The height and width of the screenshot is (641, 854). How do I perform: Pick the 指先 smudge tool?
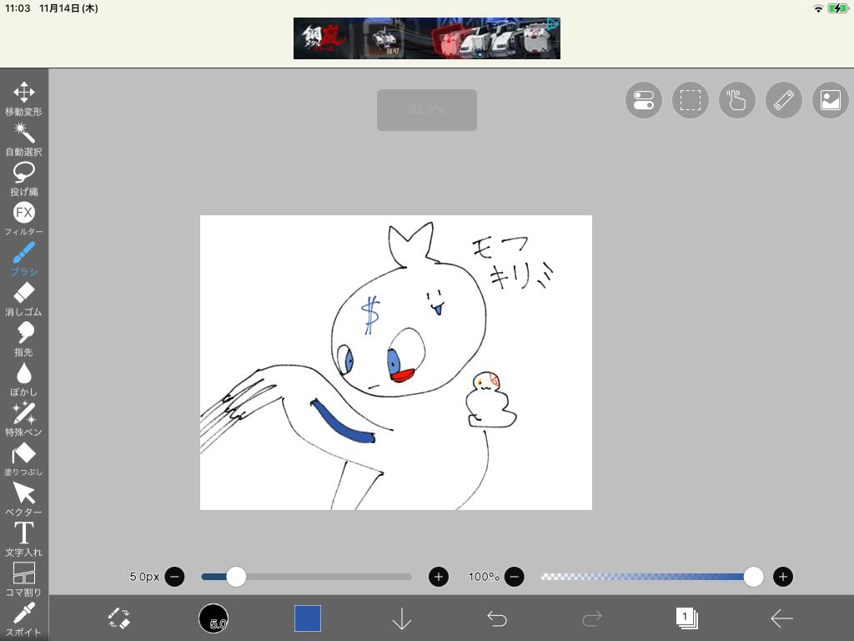click(23, 337)
